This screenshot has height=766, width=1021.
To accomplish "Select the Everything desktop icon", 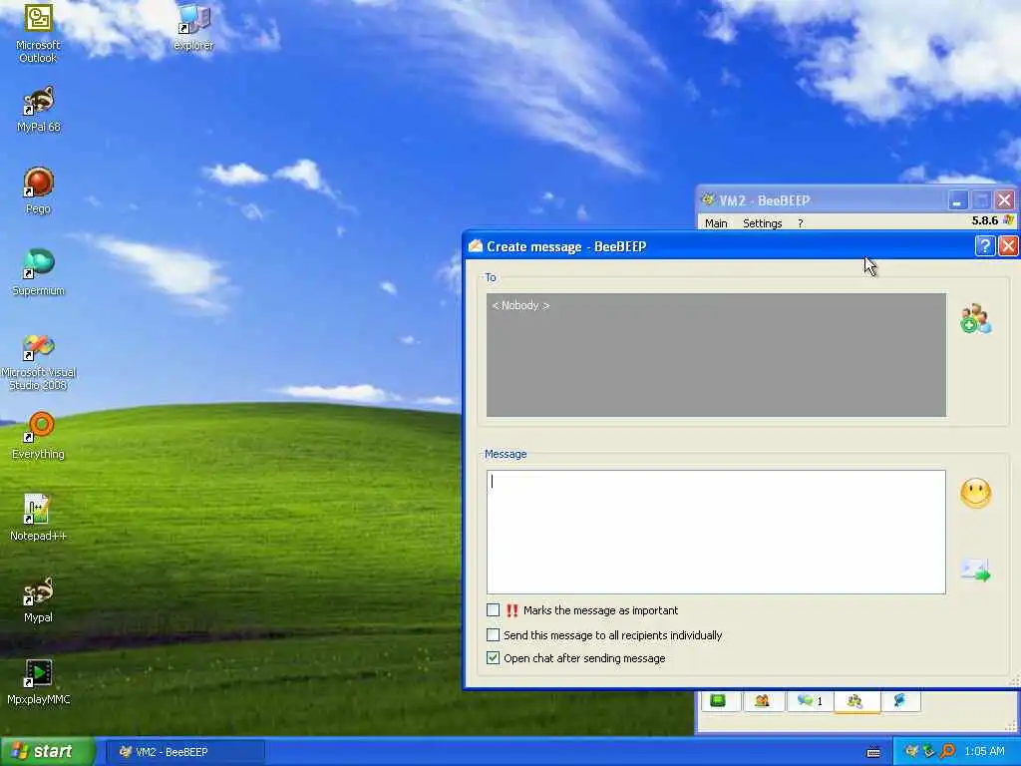I will [39, 437].
